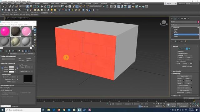Image resolution: width=200 pixels, height=112 pixels.
Task: Activate the Select Object tool
Action: coord(28,6)
